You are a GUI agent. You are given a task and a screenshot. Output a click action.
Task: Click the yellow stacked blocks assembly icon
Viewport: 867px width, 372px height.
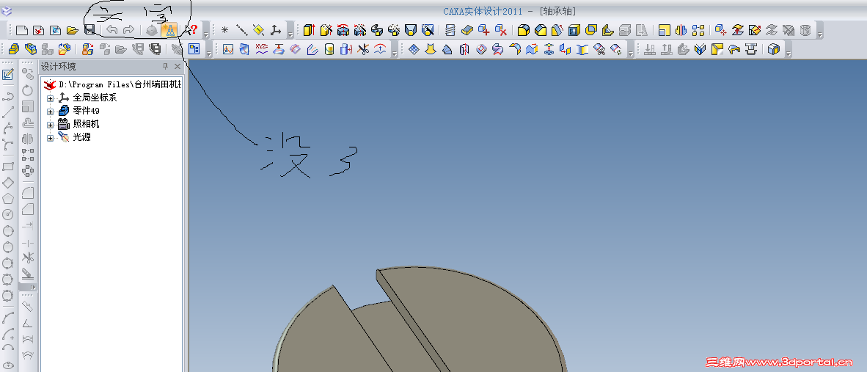click(x=14, y=49)
